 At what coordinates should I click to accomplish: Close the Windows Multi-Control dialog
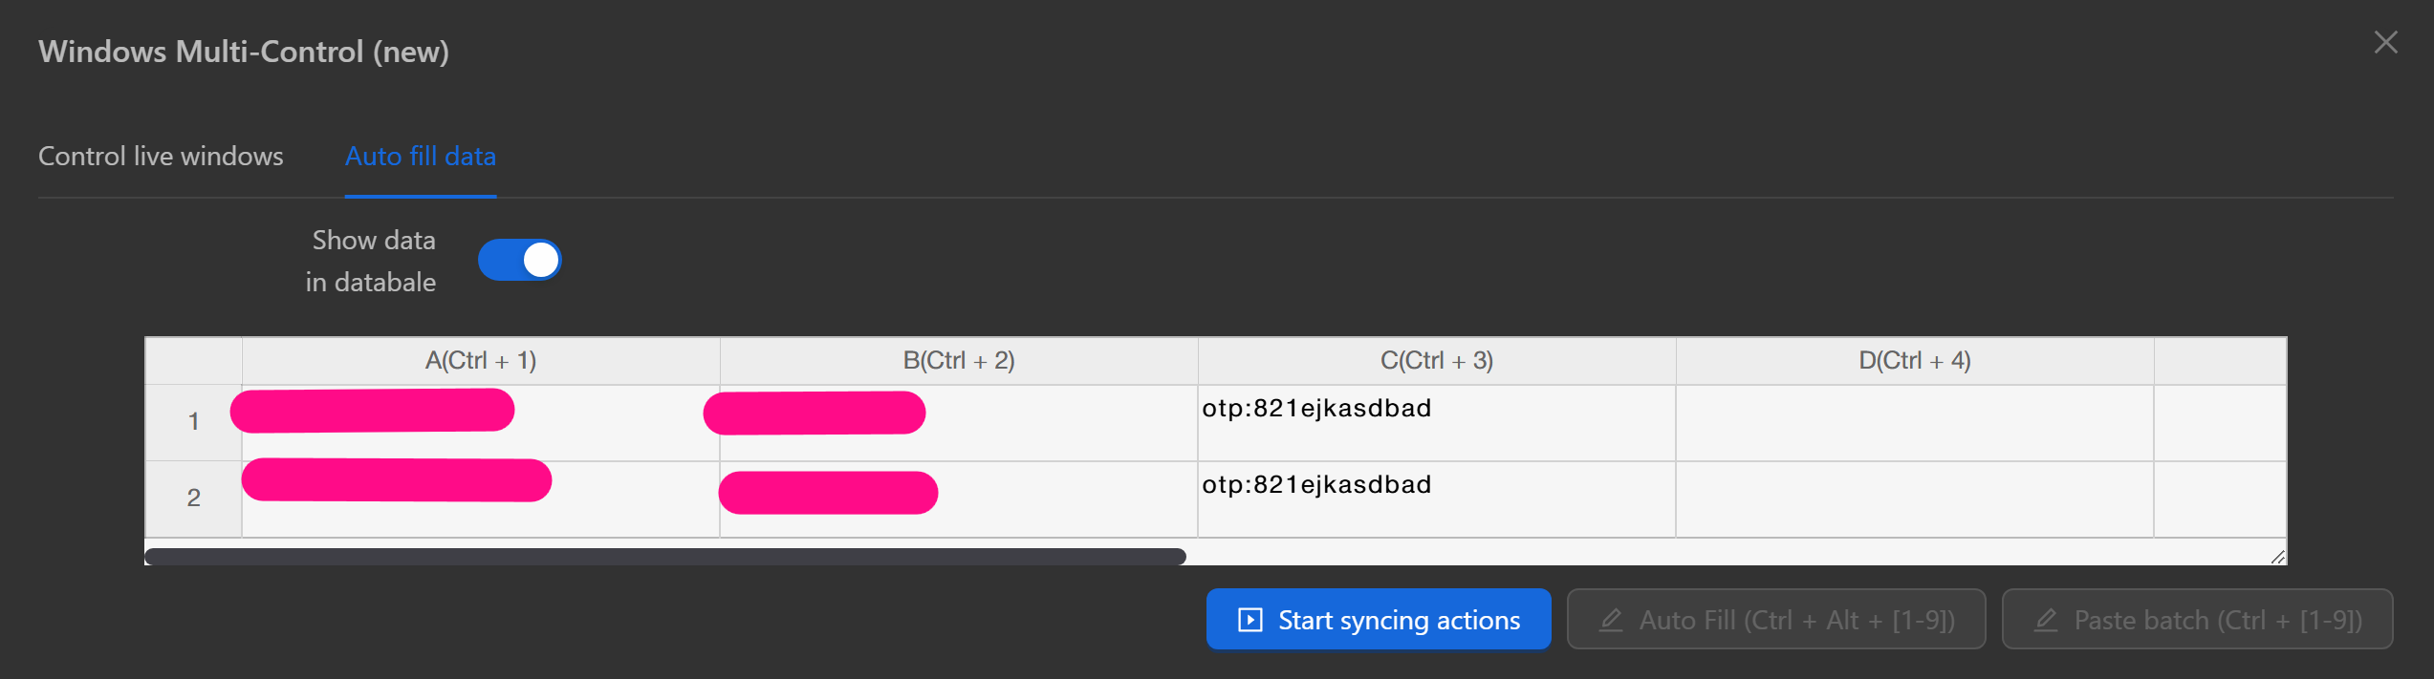pyautogui.click(x=2385, y=43)
